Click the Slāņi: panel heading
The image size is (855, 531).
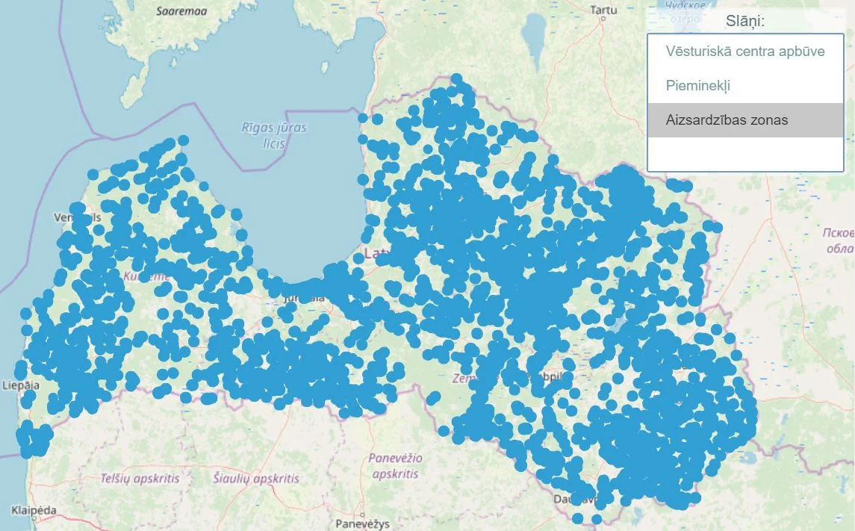(744, 21)
